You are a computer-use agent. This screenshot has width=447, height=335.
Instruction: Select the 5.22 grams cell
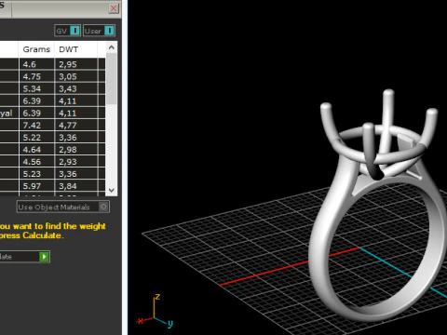[36, 137]
